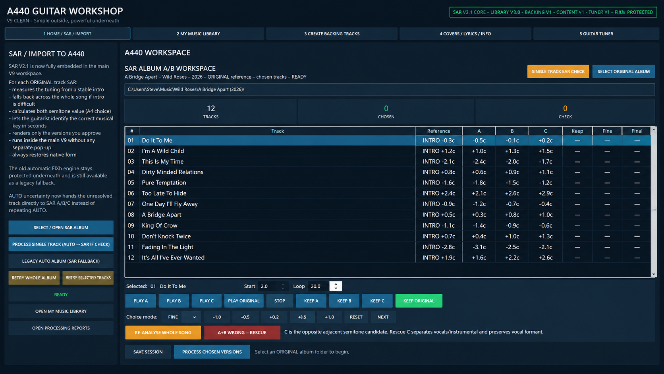Play the original track
Viewport: 664px width, 374px height.
pos(243,301)
